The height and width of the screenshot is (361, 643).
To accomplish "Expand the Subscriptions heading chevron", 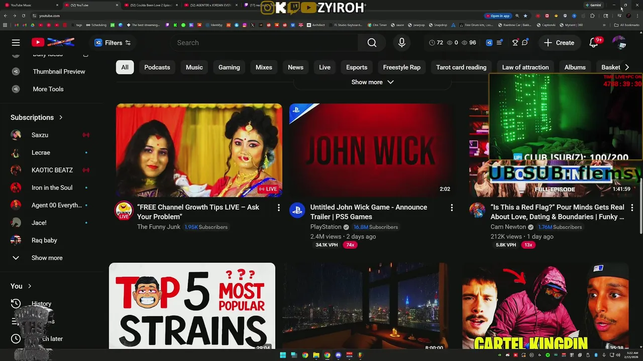I will click(61, 117).
